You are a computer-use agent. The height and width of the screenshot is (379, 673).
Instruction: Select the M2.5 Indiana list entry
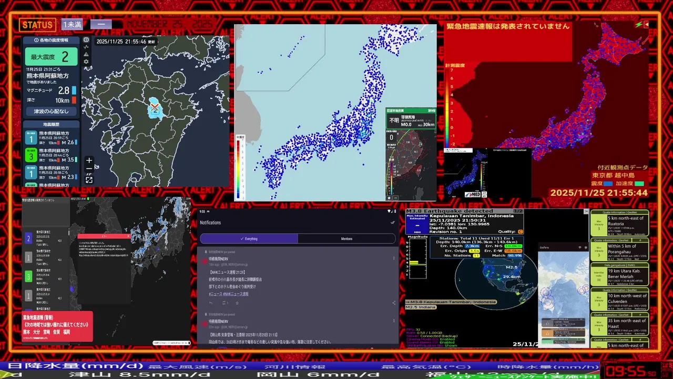422,307
